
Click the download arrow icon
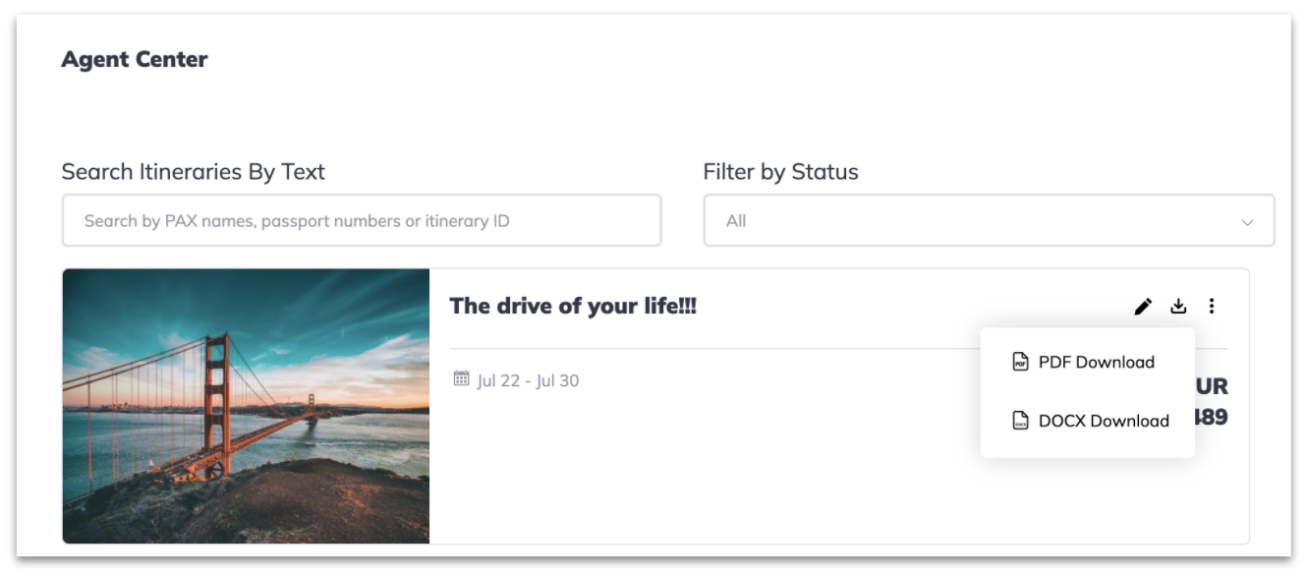point(1178,307)
